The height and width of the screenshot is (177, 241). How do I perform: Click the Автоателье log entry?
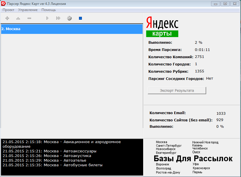click(44, 160)
